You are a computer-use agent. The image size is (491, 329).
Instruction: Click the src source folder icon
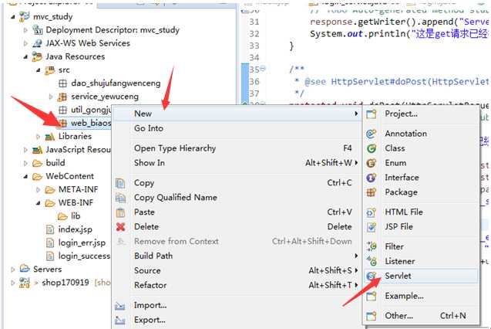coord(49,70)
